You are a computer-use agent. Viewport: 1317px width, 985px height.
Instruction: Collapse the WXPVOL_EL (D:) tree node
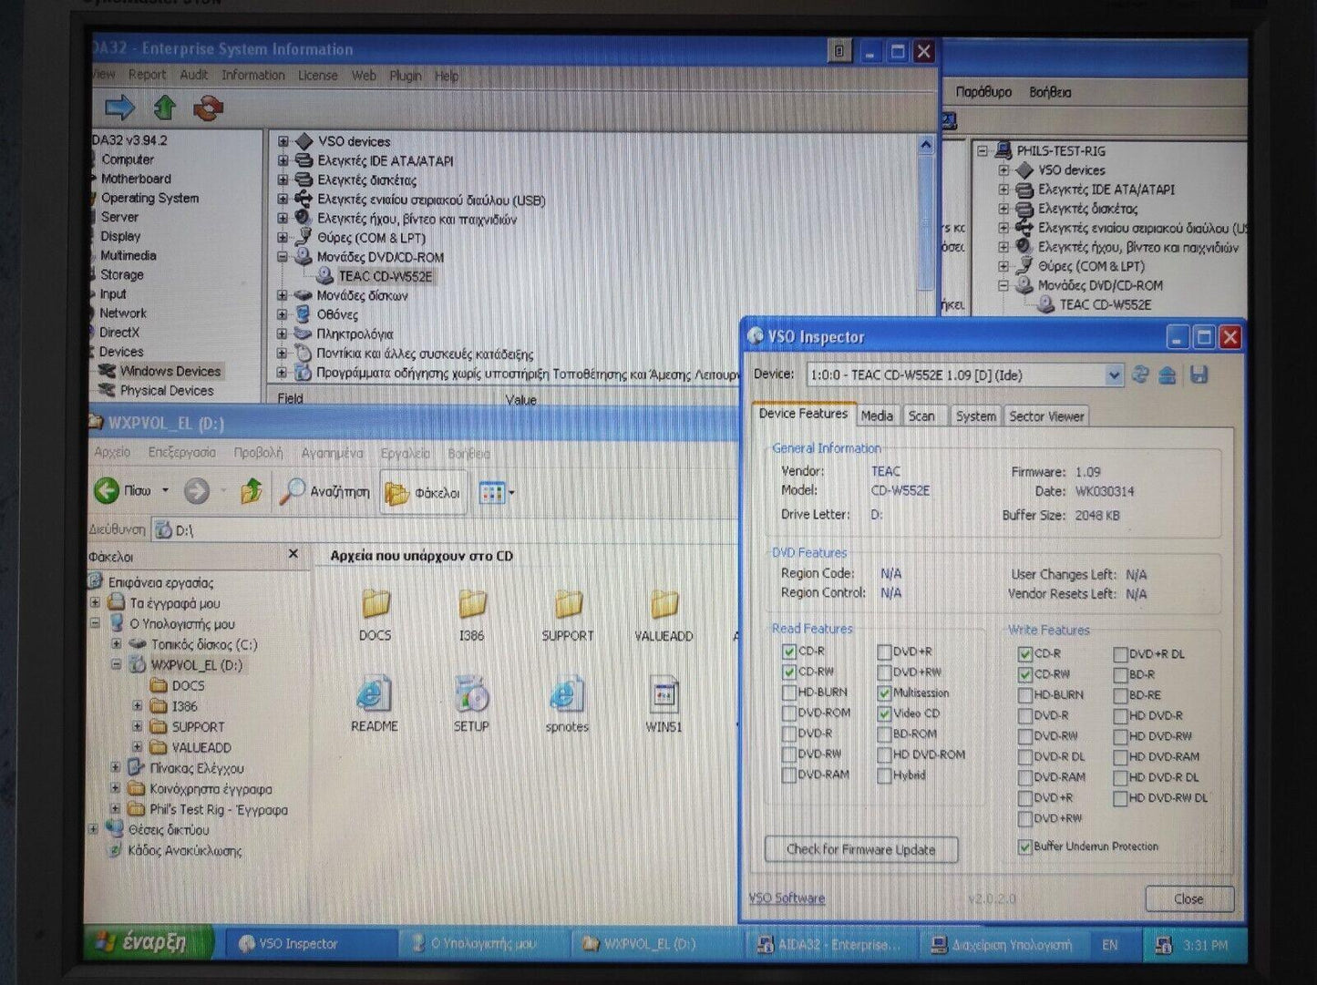(x=117, y=665)
